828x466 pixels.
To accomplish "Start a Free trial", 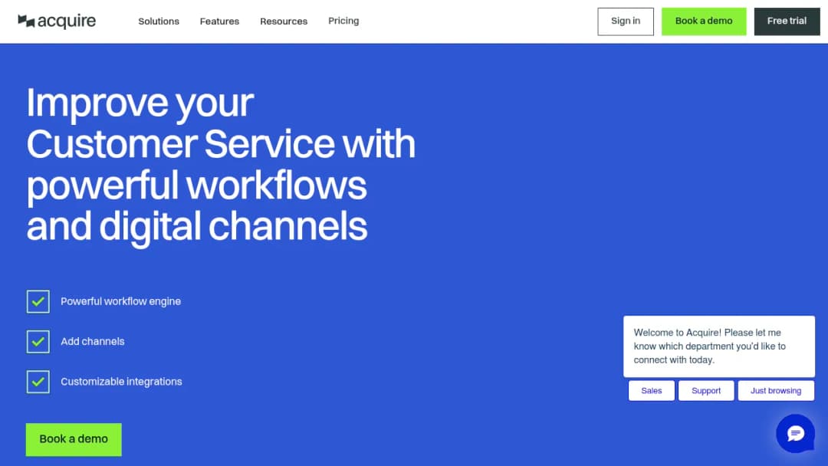I will [x=787, y=21].
